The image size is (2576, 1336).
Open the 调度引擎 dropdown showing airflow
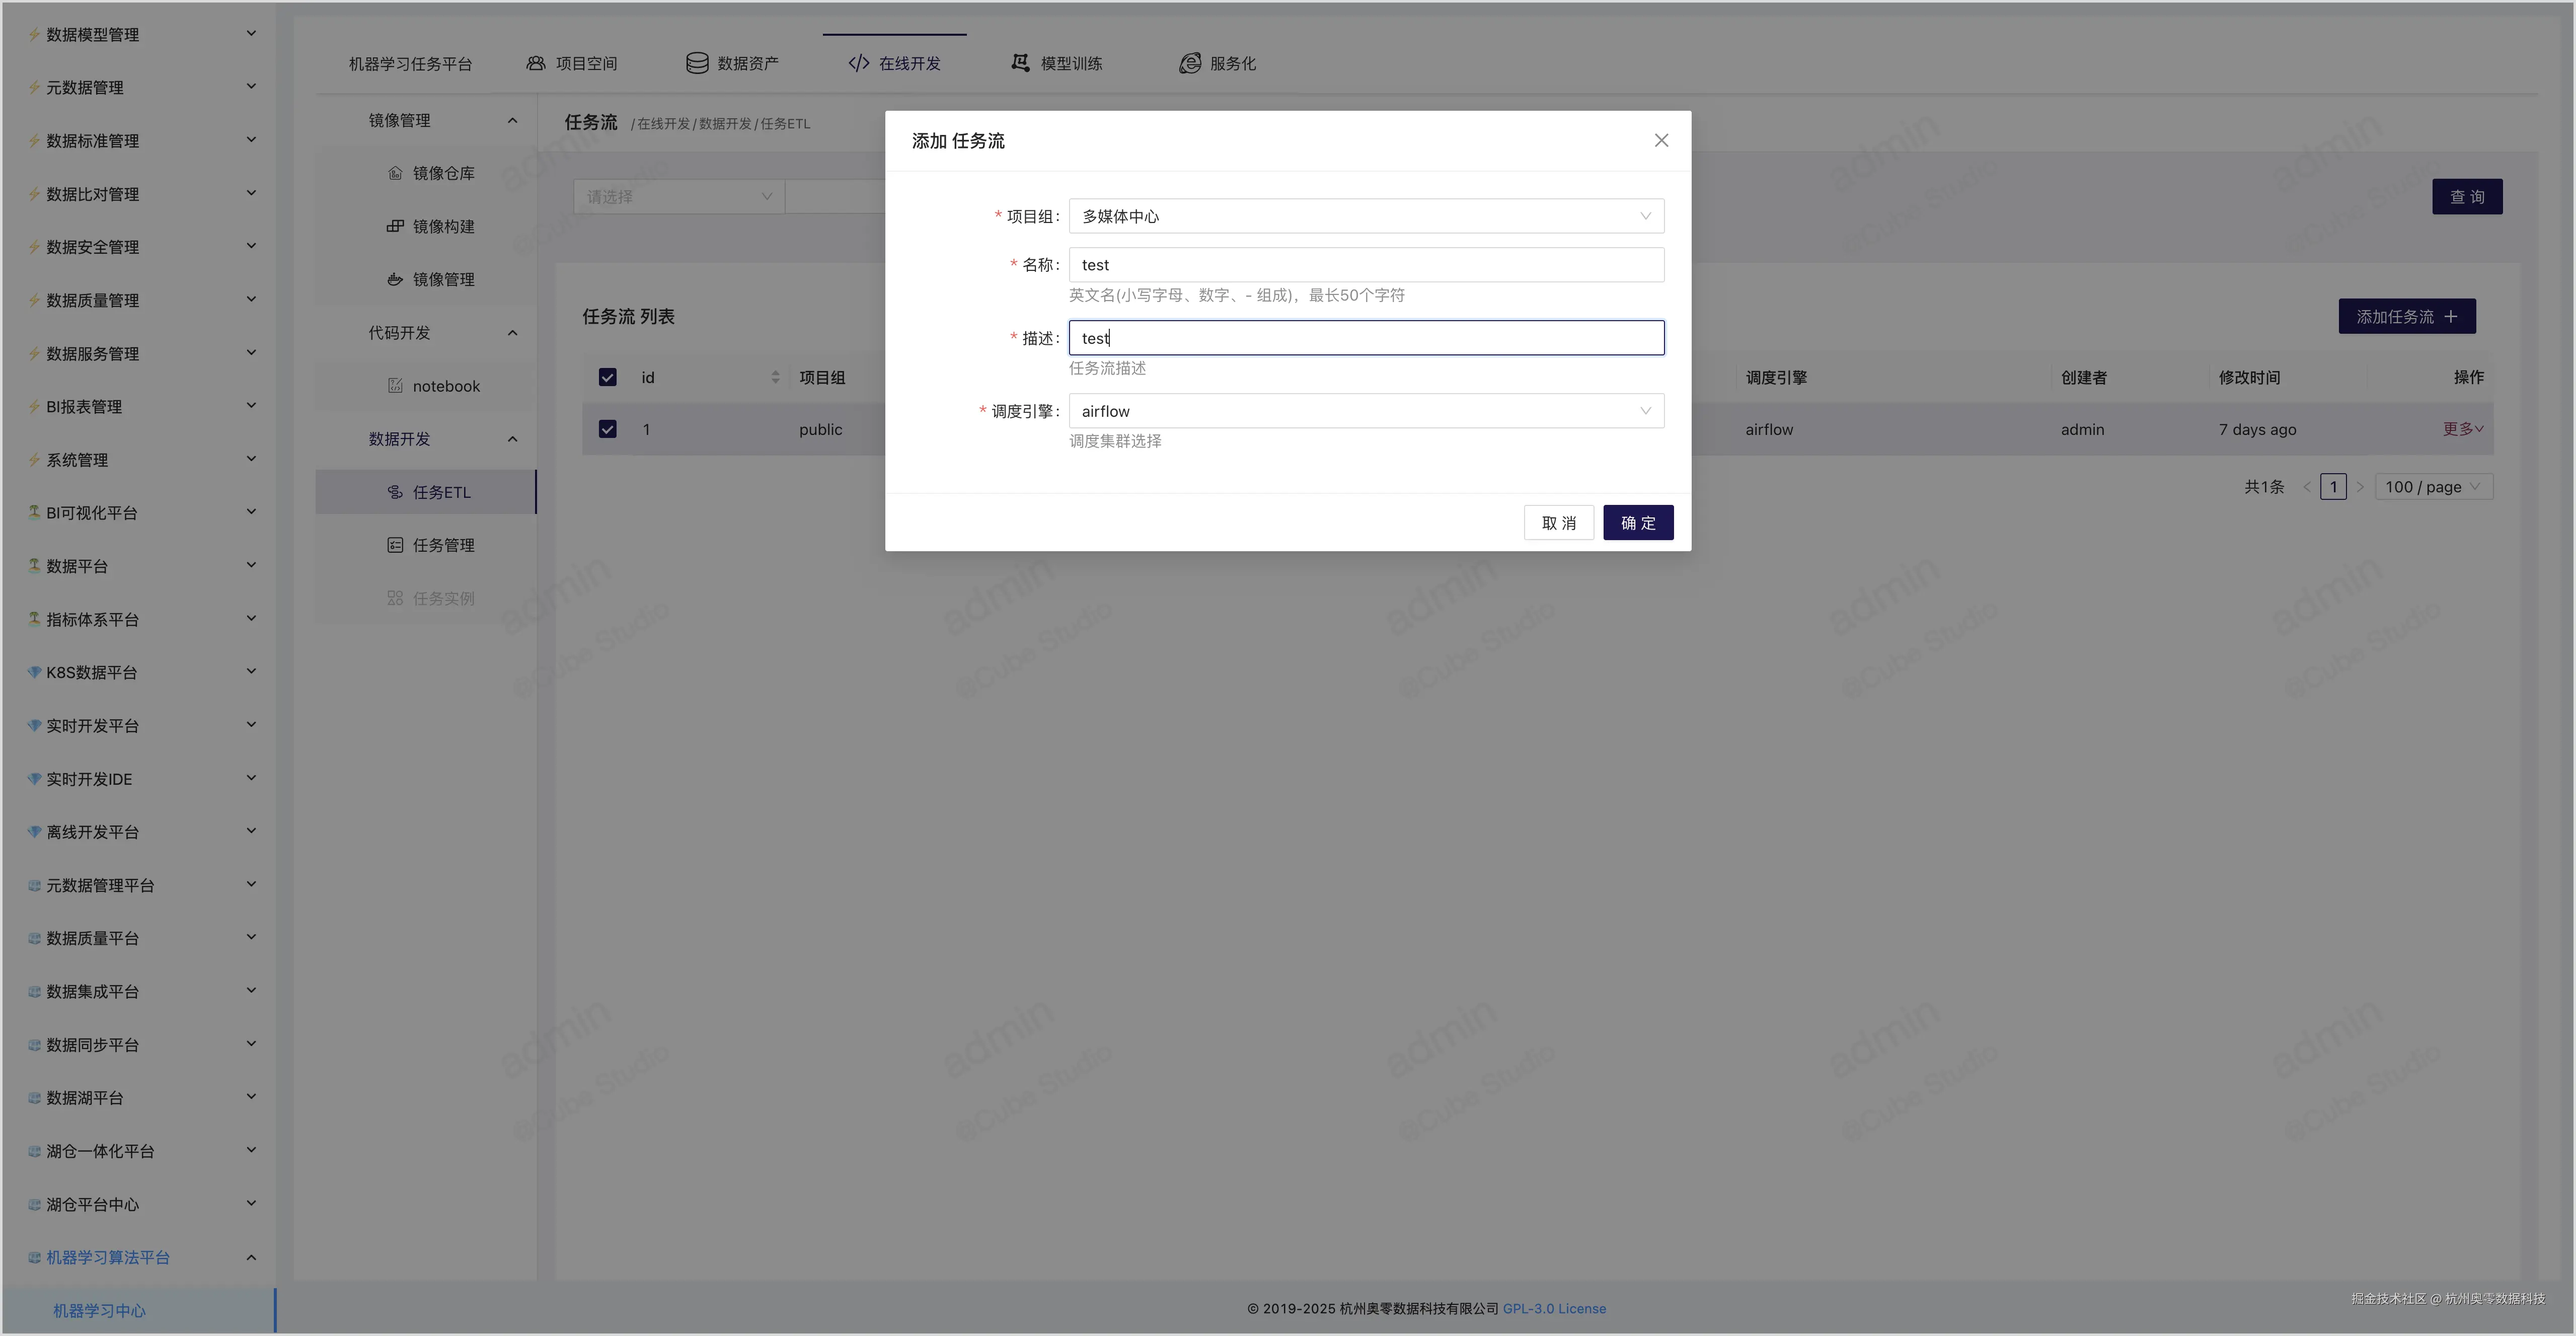click(x=1365, y=411)
